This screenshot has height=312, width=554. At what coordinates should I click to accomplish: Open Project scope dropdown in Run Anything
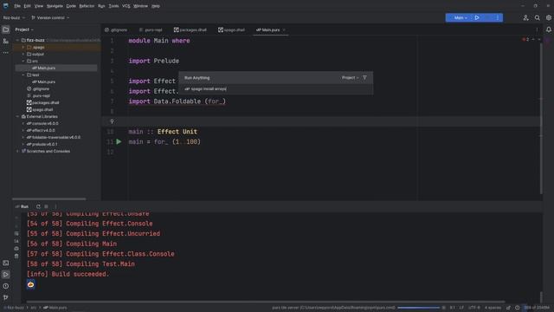pos(350,77)
